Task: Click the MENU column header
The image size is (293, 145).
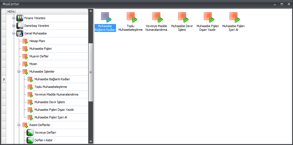Action: [47, 12]
